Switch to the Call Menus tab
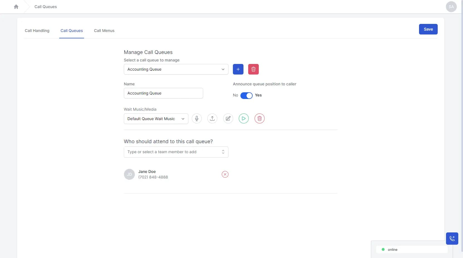 104,31
